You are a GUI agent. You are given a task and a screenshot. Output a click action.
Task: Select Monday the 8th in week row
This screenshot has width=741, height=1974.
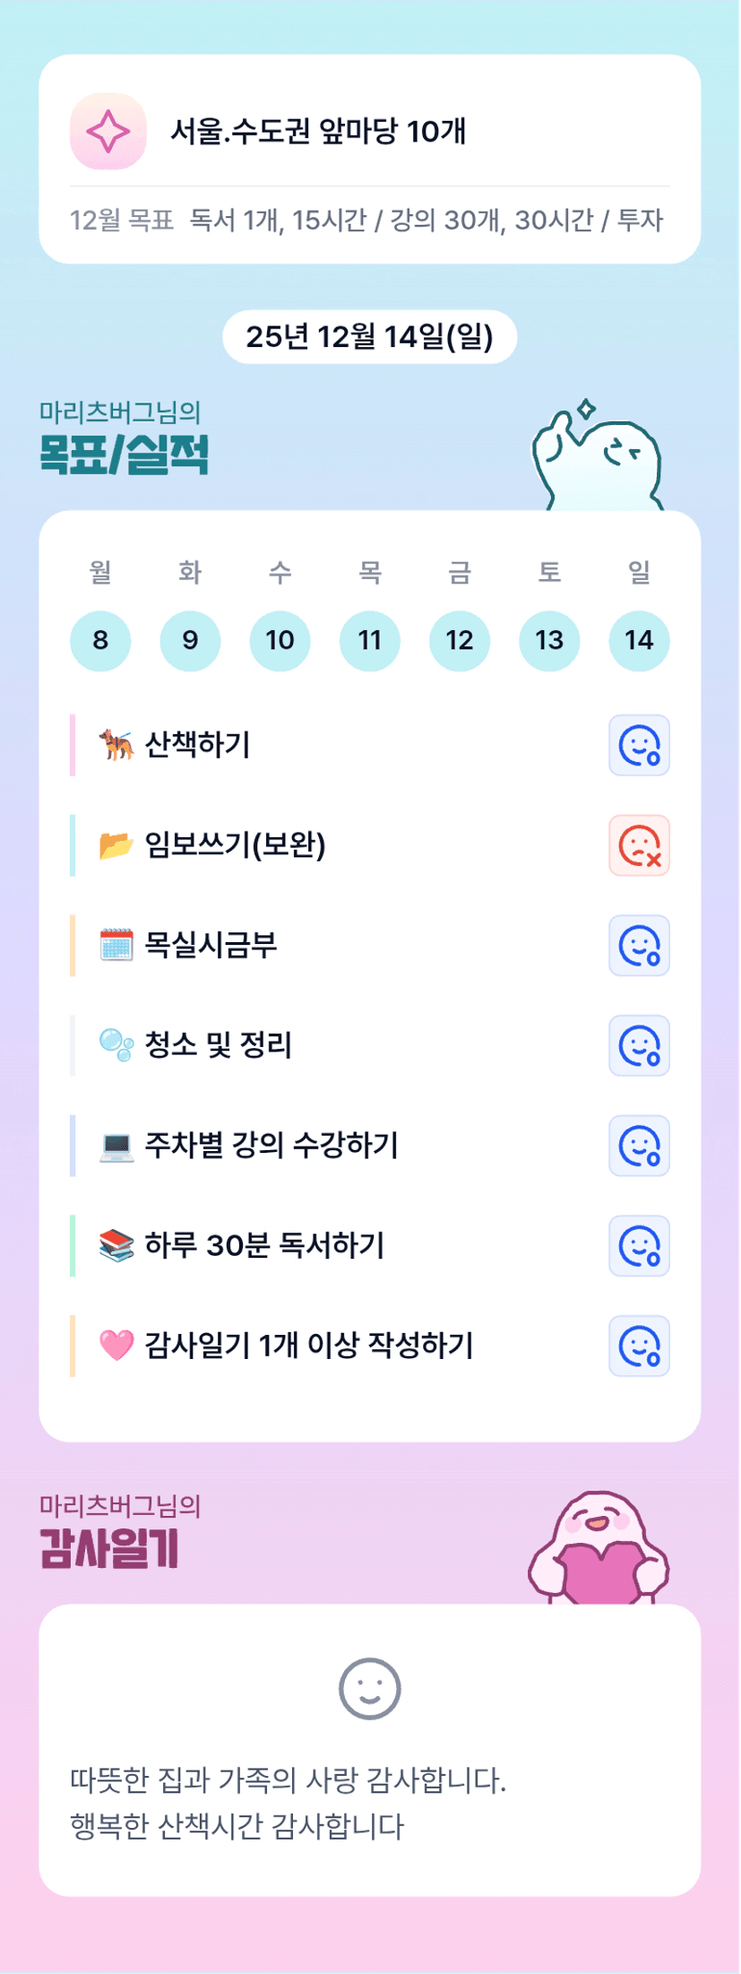[x=100, y=640]
